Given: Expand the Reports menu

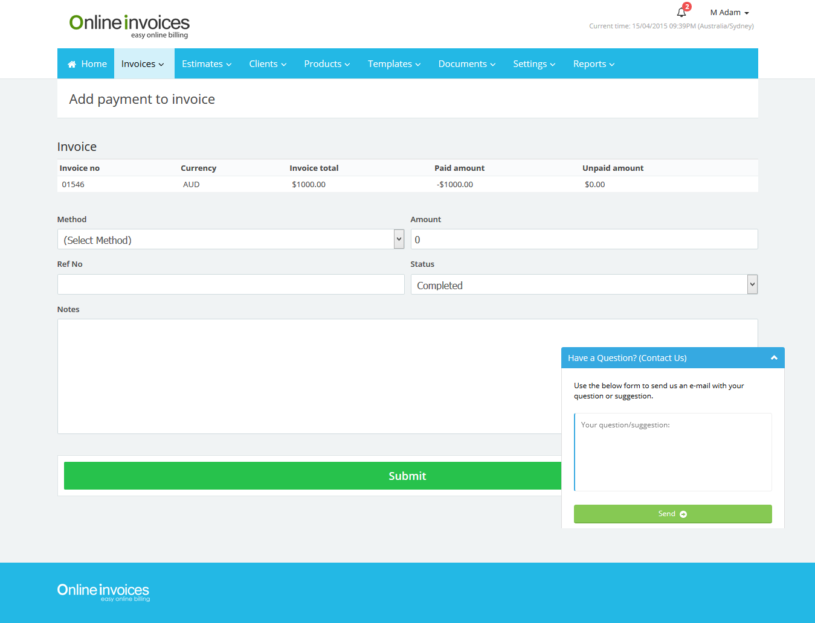Looking at the screenshot, I should pos(593,64).
